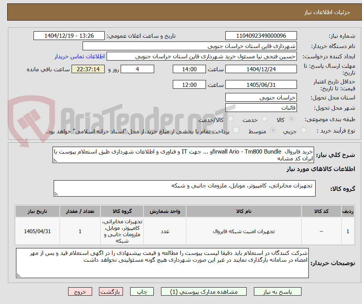Click the need date cell 1405/04/31
This screenshot has height=304, width=362.
tap(37, 231)
